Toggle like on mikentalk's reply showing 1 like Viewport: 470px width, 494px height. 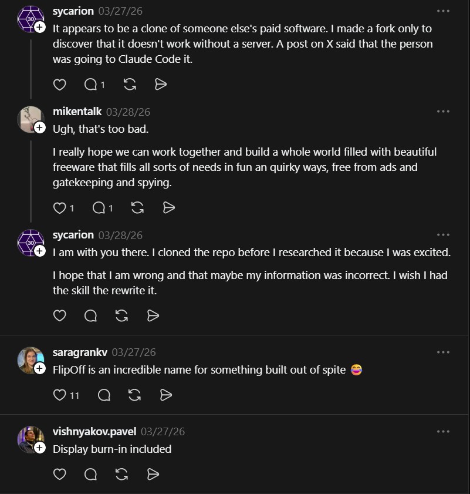[x=59, y=207]
